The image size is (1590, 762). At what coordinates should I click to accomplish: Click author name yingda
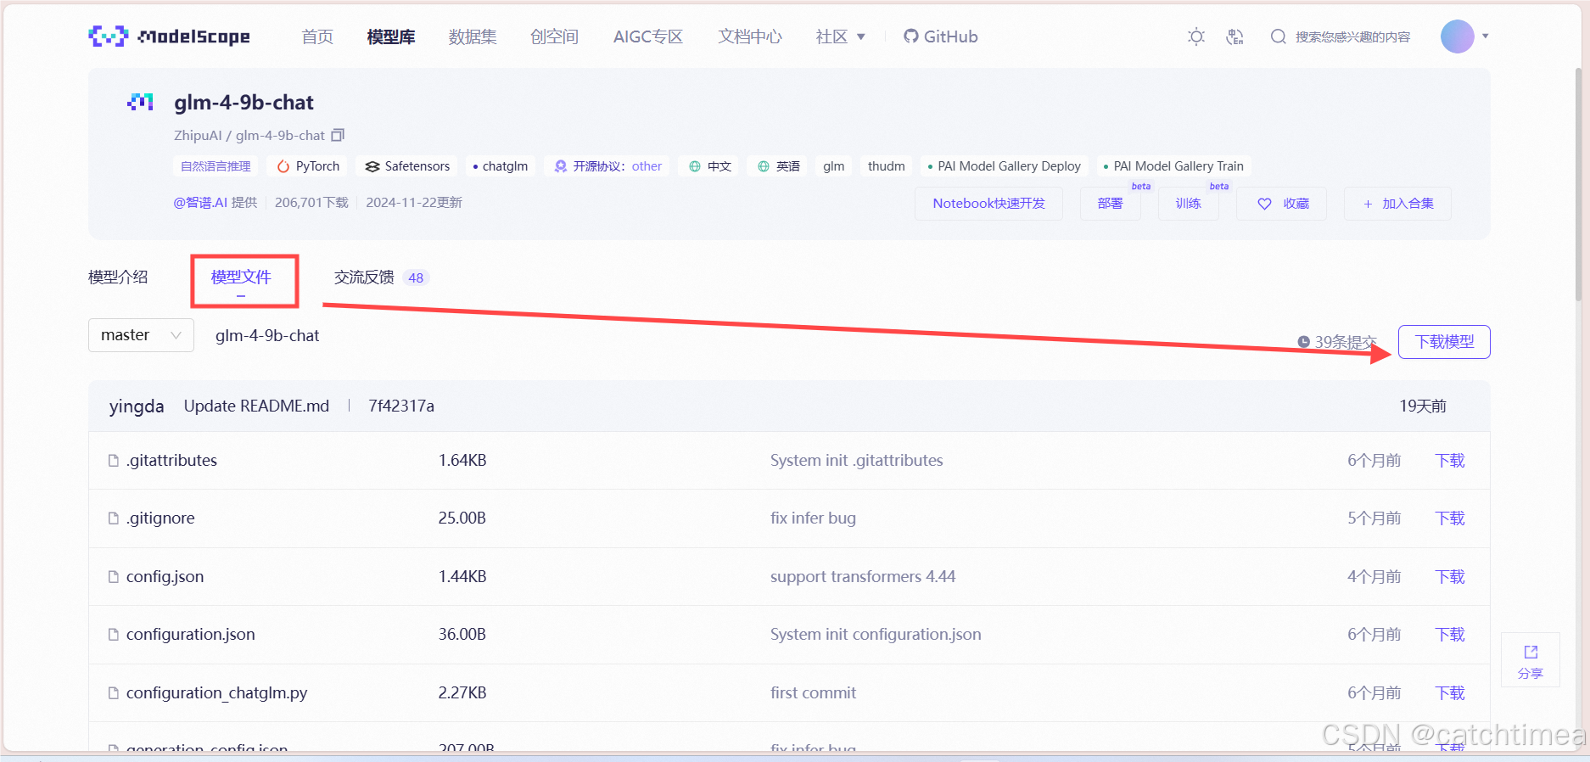[137, 406]
